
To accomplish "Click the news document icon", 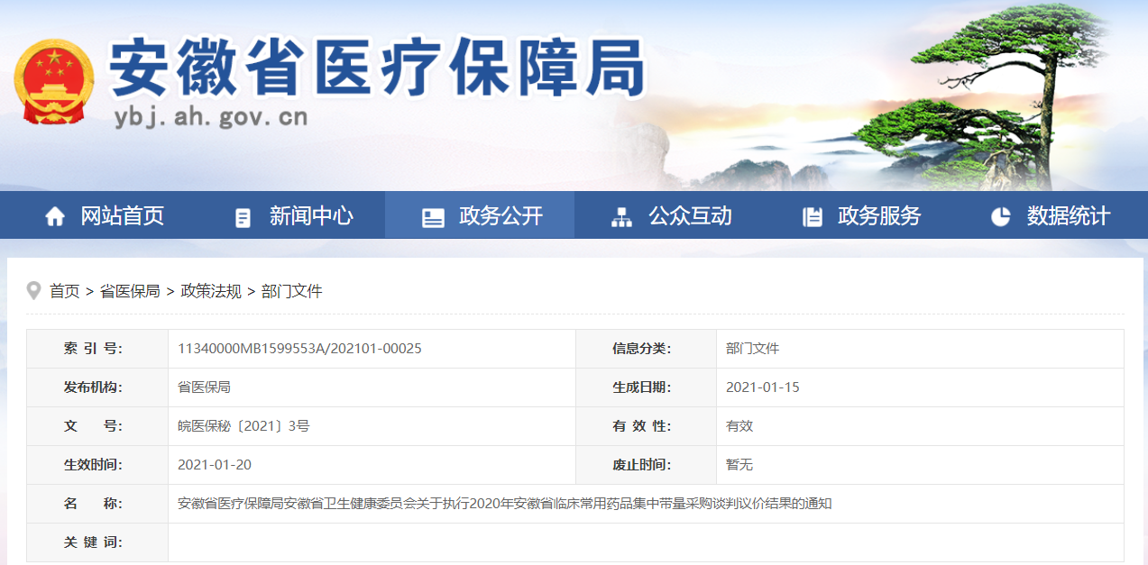I will tap(243, 217).
